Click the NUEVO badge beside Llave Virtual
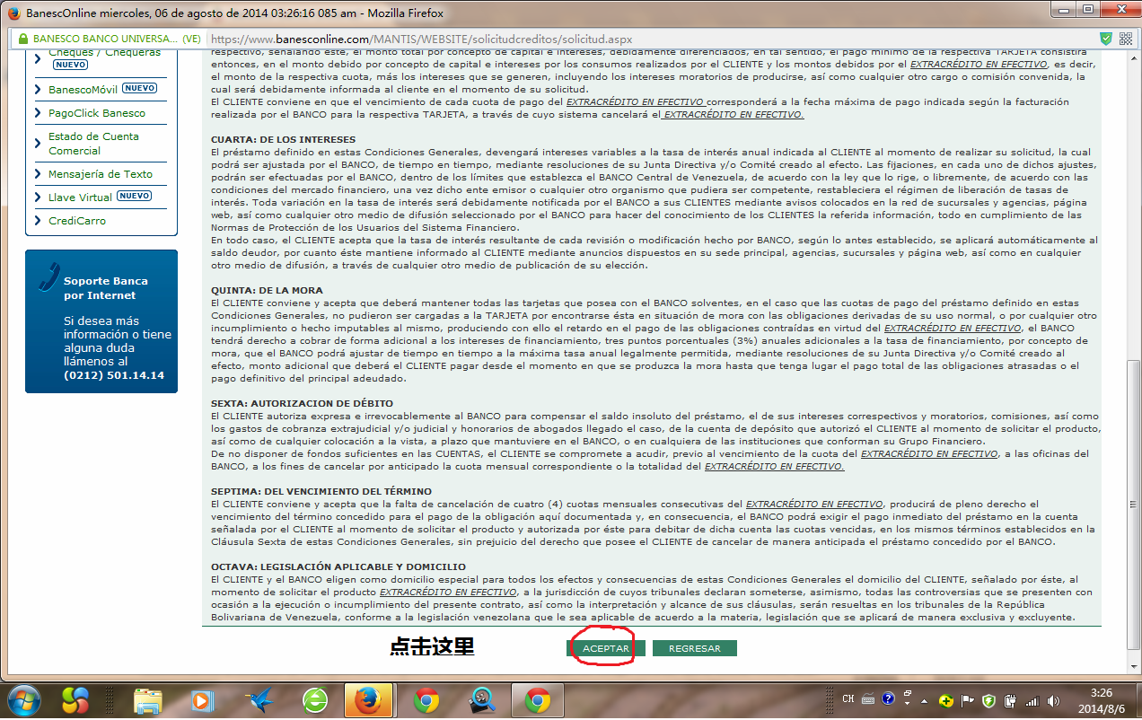Image resolution: width=1142 pixels, height=720 pixels. tap(135, 196)
